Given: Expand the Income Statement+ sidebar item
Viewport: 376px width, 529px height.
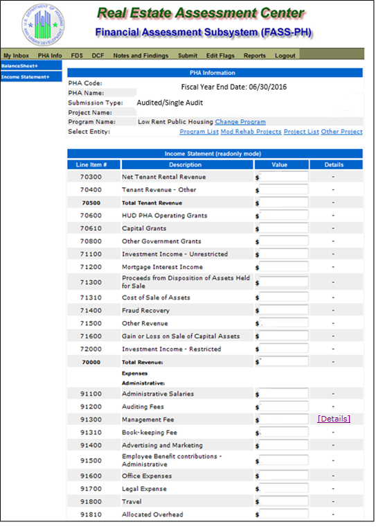Looking at the screenshot, I should click(x=31, y=77).
